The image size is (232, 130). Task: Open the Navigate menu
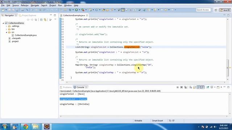click(35, 5)
